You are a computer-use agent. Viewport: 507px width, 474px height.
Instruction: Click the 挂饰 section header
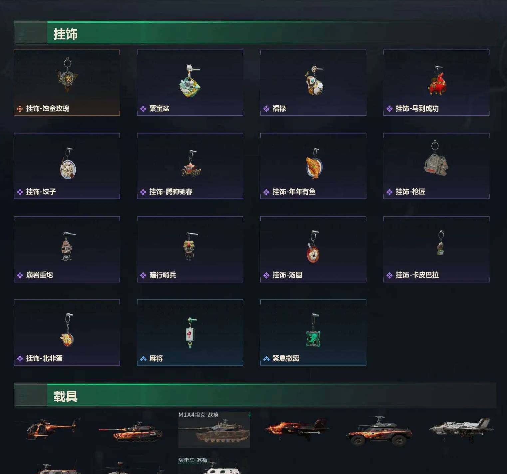tap(66, 34)
